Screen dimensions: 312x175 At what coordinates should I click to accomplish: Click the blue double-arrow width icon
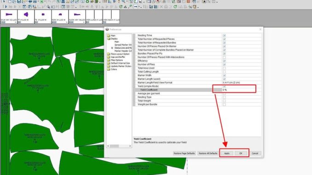click(30, 1)
